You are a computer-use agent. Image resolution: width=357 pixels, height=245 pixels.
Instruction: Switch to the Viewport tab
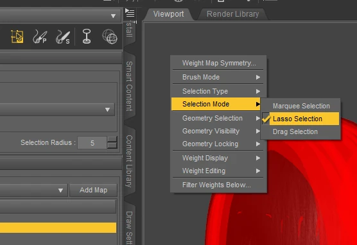168,14
